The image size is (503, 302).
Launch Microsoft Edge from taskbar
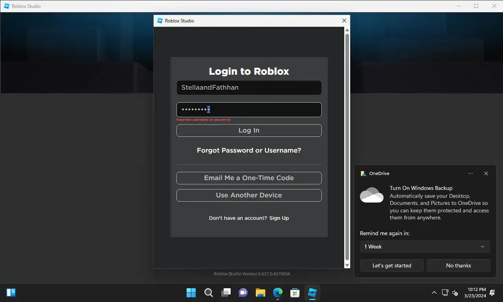(x=278, y=293)
